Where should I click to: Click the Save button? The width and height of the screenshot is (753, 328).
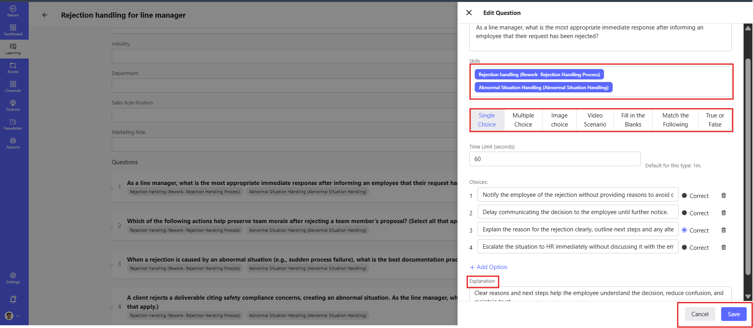(734, 314)
